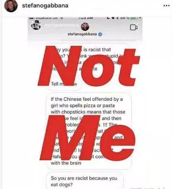
Task: Select the 'So you are racist because' message bubble
Action: (x=85, y=181)
